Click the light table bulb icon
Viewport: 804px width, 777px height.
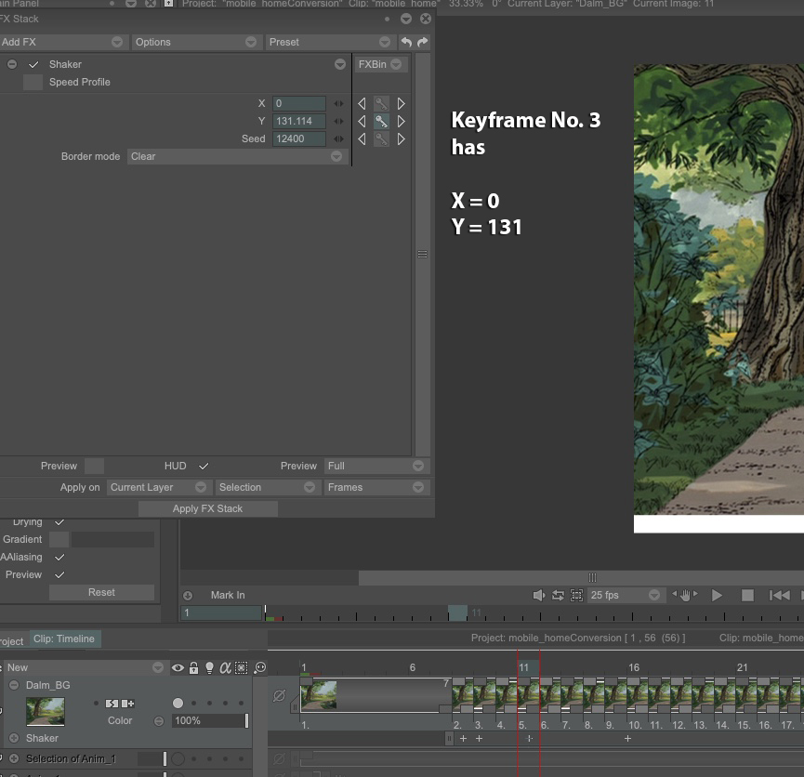coord(209,667)
